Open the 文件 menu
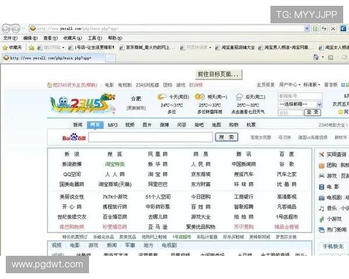This screenshot has height=279, width=349. click(x=10, y=38)
